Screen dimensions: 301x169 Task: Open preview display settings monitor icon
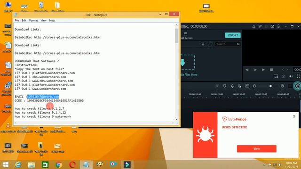tap(276, 76)
